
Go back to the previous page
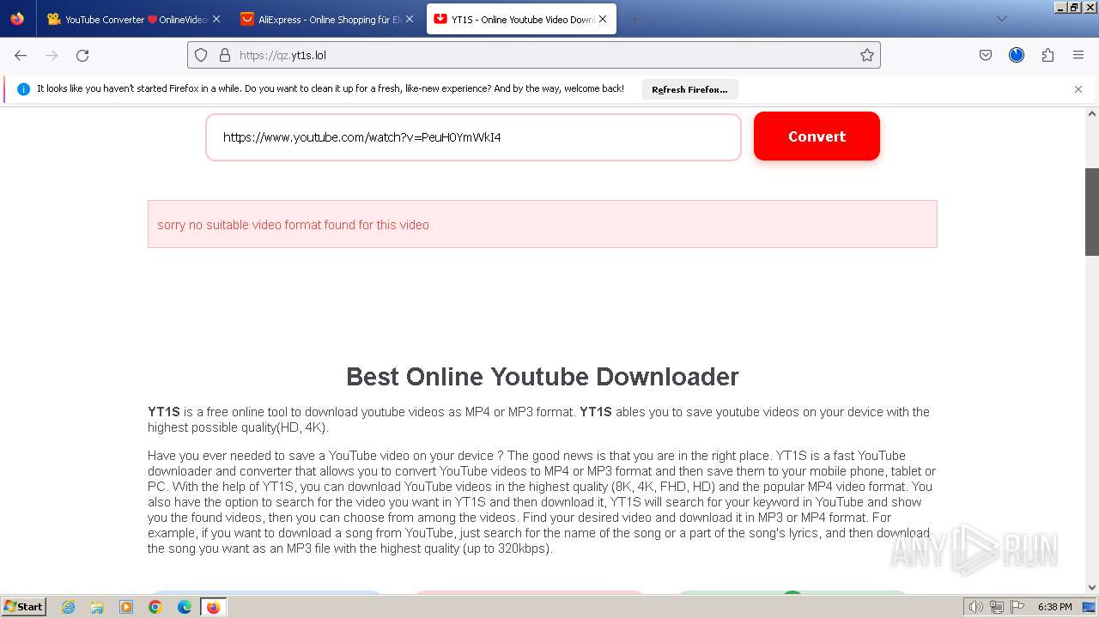click(21, 55)
